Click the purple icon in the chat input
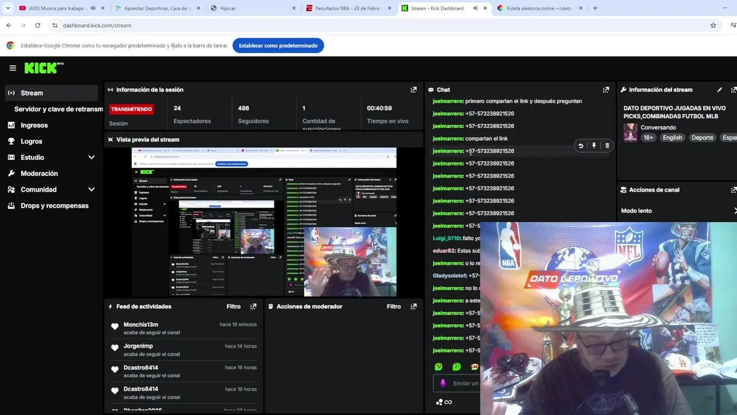This screenshot has height=415, width=737. 443,383
